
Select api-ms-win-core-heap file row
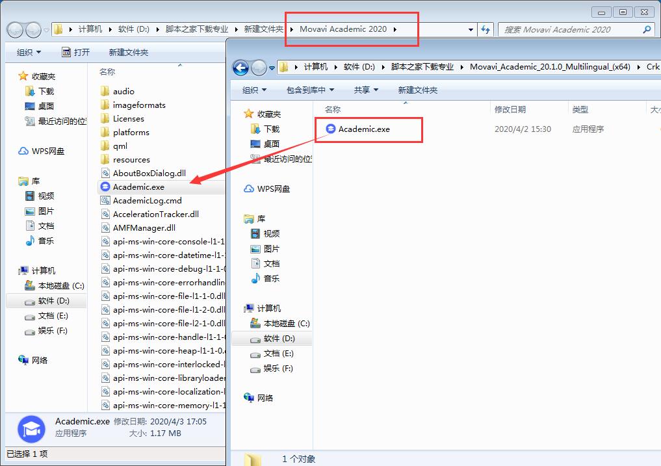(163, 350)
